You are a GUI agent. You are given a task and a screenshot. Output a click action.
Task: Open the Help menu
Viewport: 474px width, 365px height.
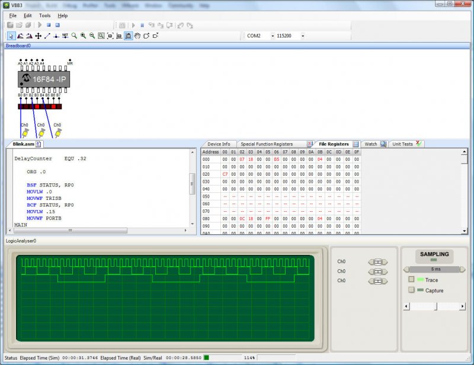click(x=63, y=15)
